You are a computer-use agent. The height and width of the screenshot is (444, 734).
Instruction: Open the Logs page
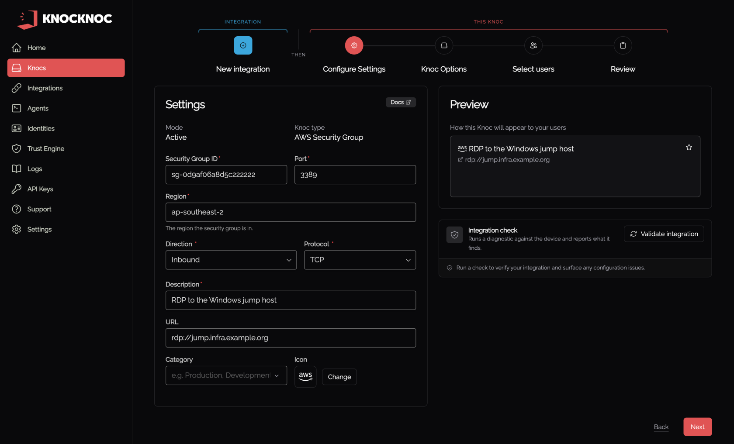pos(66,169)
